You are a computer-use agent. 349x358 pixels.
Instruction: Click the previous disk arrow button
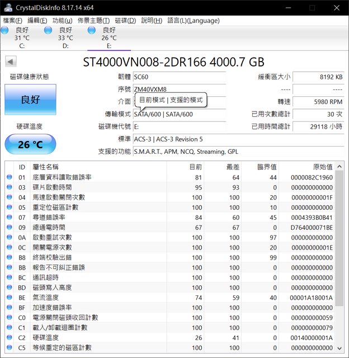tap(10, 61)
